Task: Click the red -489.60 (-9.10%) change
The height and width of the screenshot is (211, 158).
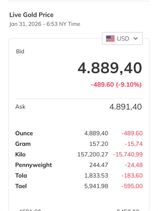Action: click(116, 85)
